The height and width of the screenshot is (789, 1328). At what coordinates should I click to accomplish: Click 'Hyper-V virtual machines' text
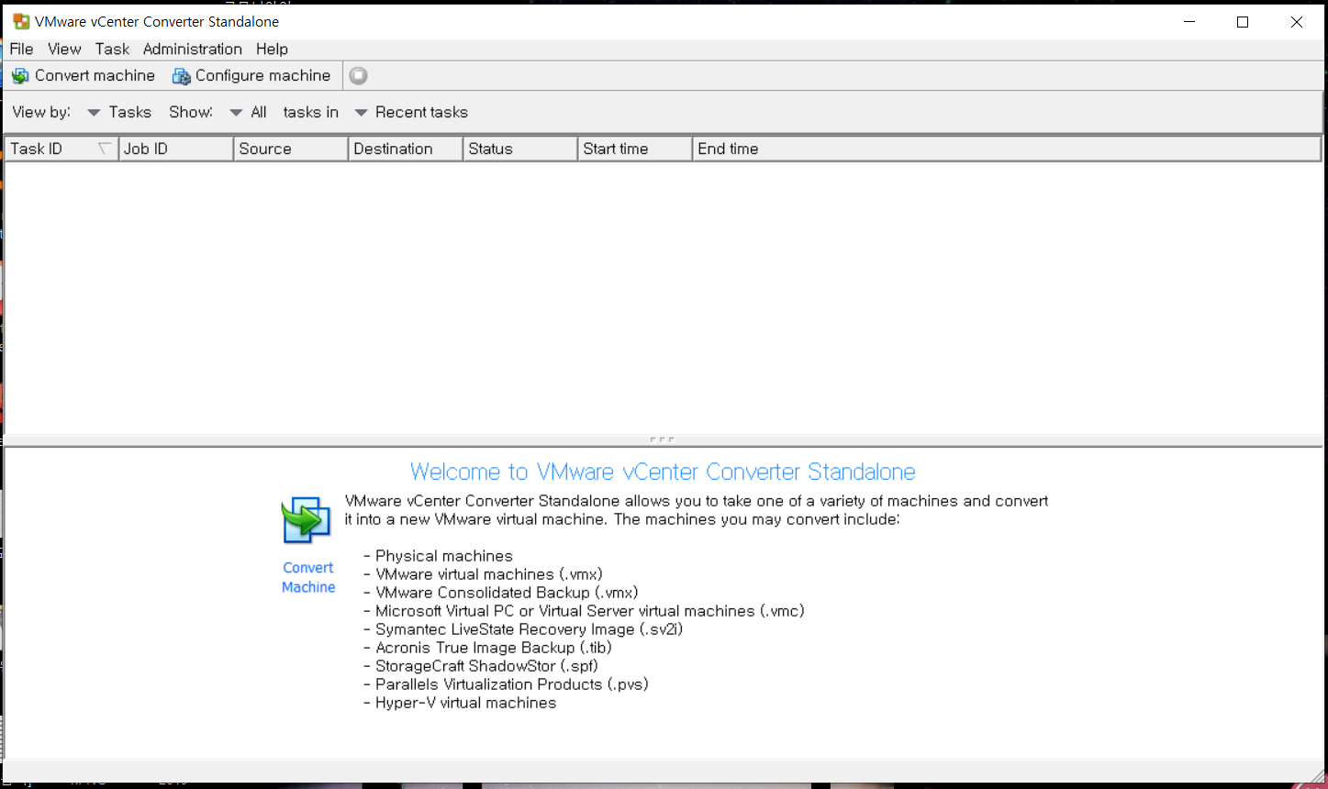[465, 703]
